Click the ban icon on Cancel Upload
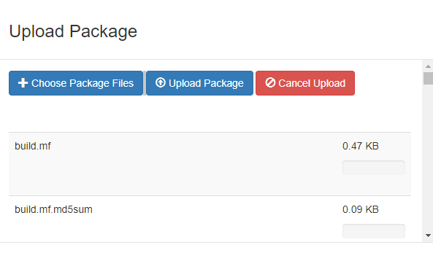 click(270, 82)
